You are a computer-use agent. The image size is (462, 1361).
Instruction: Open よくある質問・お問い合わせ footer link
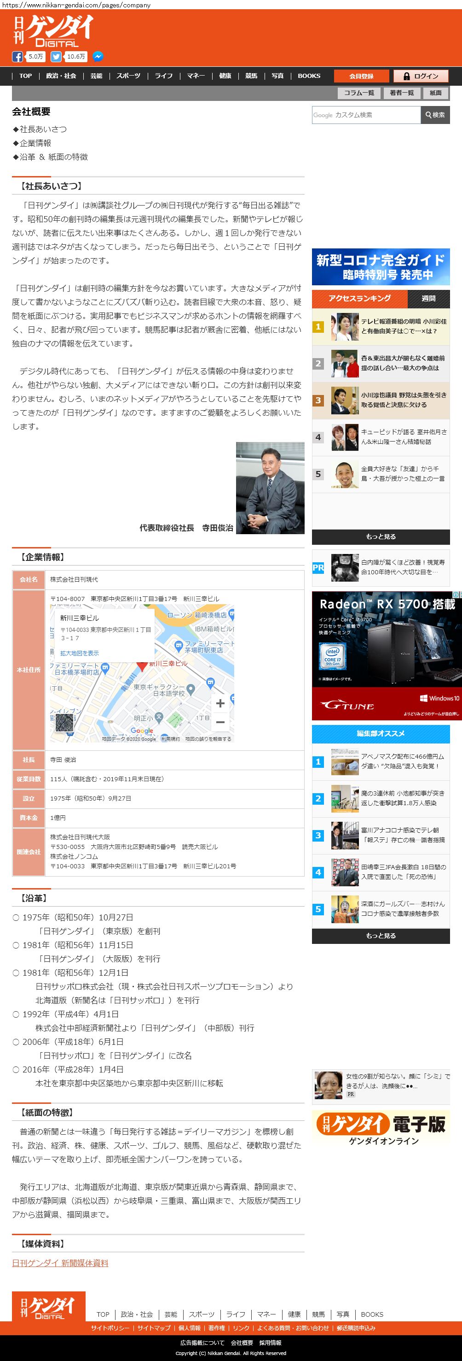(x=293, y=1328)
